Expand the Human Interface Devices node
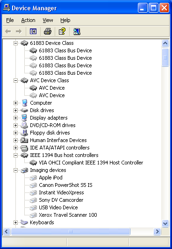Image resolution: width=172 pixels, height=249 pixels. [15, 140]
